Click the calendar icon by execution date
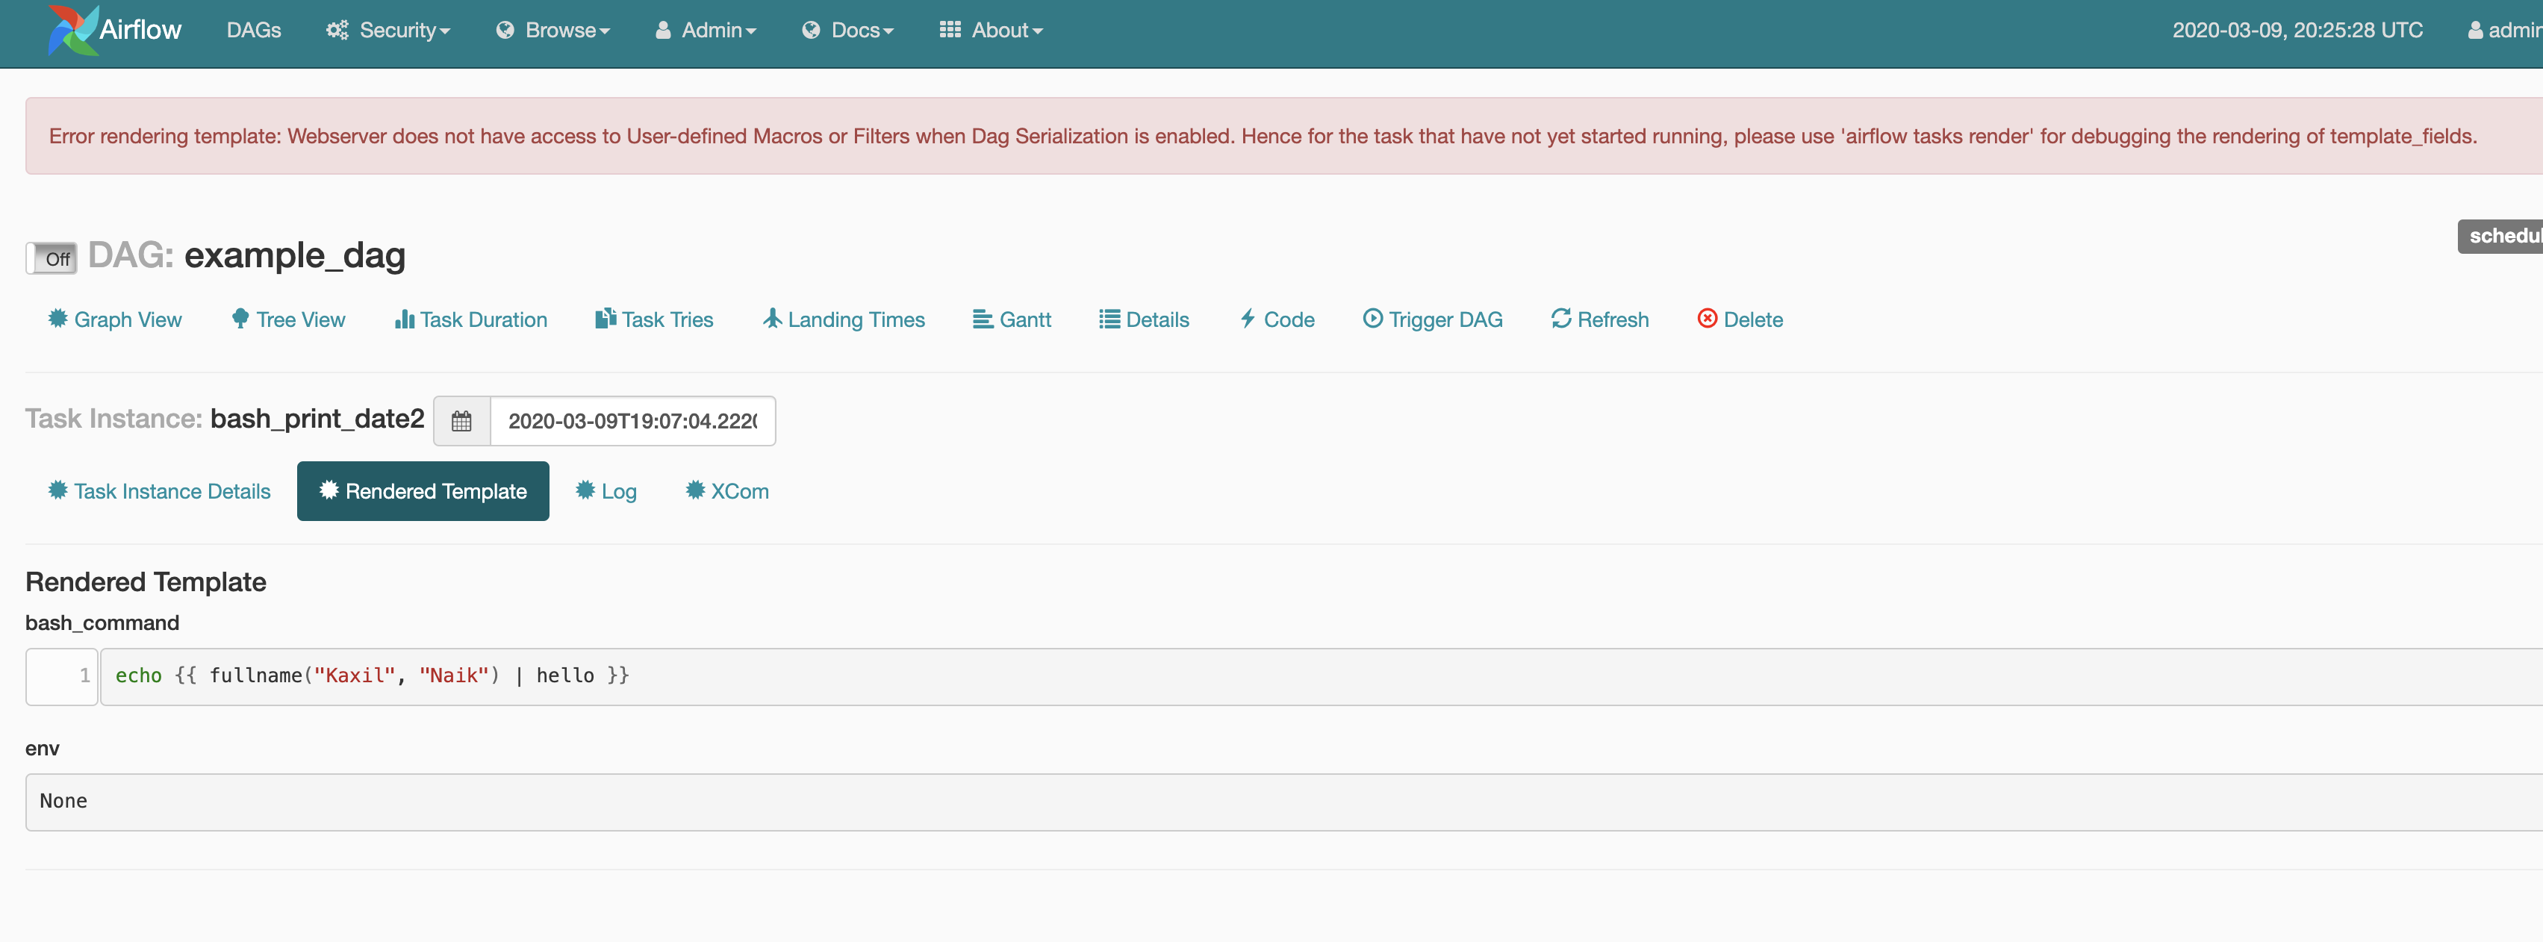 [461, 422]
